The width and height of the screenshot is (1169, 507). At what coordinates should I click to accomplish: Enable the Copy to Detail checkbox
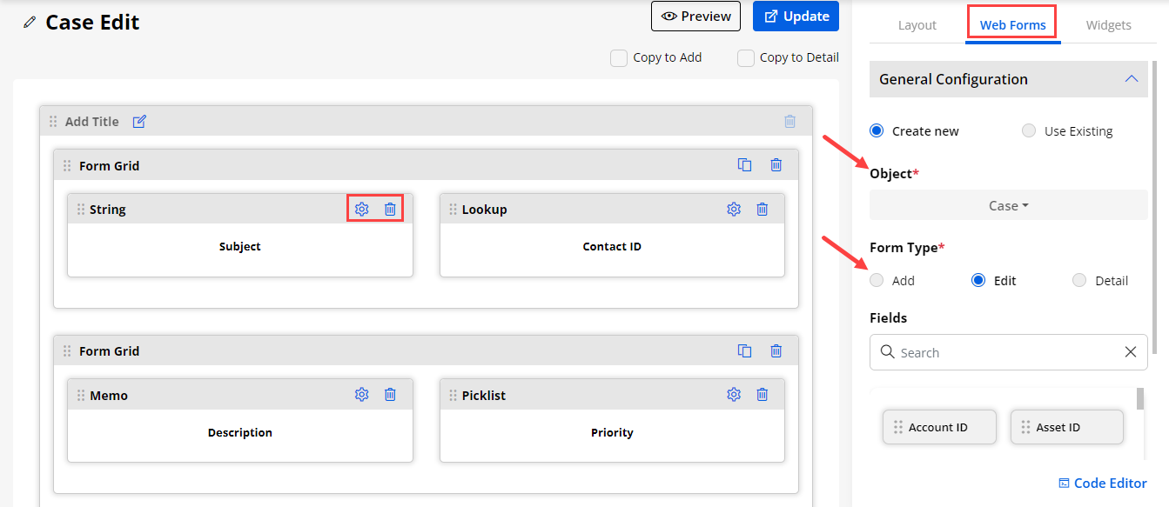pyautogui.click(x=746, y=58)
